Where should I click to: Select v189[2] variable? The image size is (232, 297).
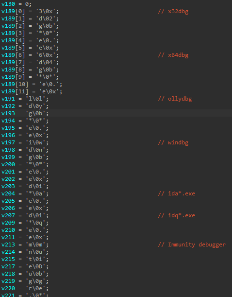(13, 26)
